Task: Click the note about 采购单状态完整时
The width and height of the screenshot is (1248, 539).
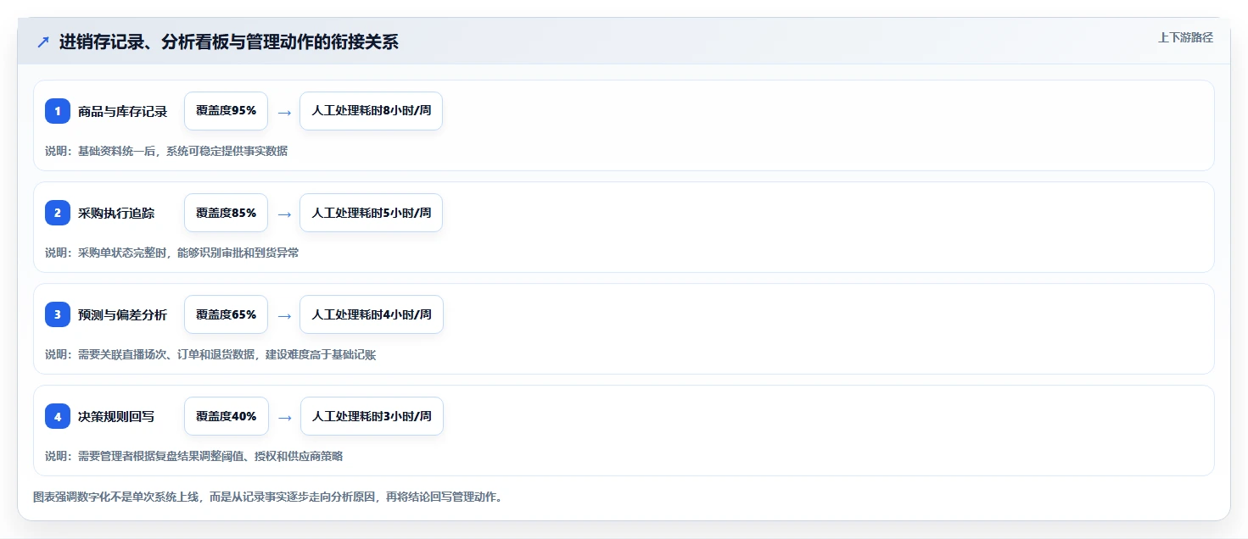Action: 171,253
